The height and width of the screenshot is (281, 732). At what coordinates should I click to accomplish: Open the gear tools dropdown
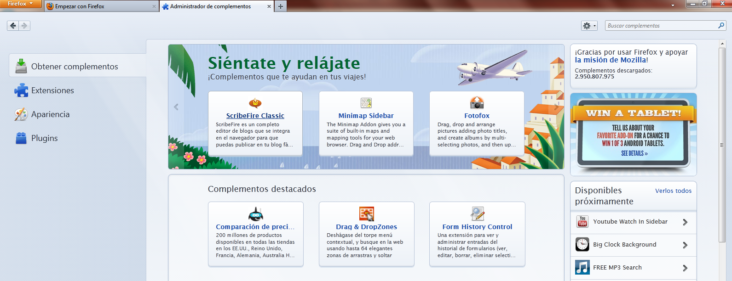pyautogui.click(x=589, y=26)
